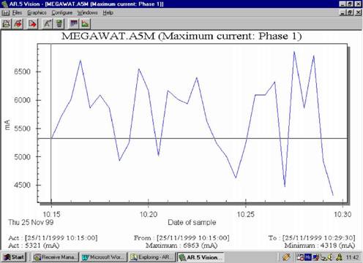This screenshot has width=363, height=263.
Task: Click the green area chart toolbar icon
Action: click(85, 24)
